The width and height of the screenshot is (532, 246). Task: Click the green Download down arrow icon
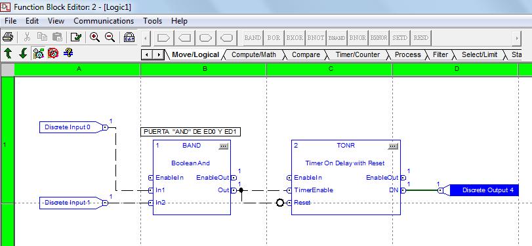[23, 53]
